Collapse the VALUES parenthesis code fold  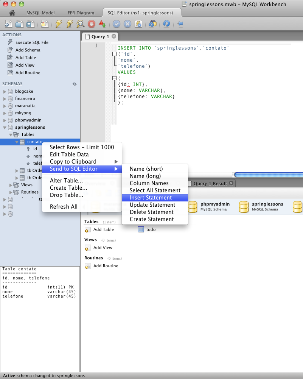click(x=115, y=78)
